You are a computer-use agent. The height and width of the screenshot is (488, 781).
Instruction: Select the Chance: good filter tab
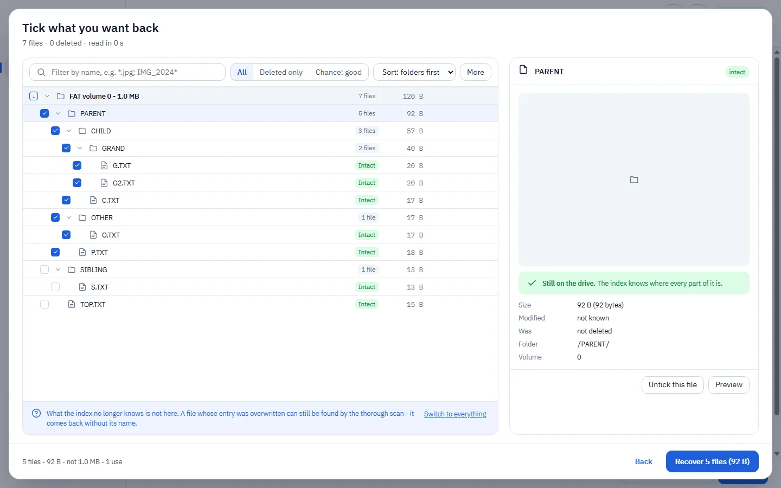pyautogui.click(x=338, y=72)
